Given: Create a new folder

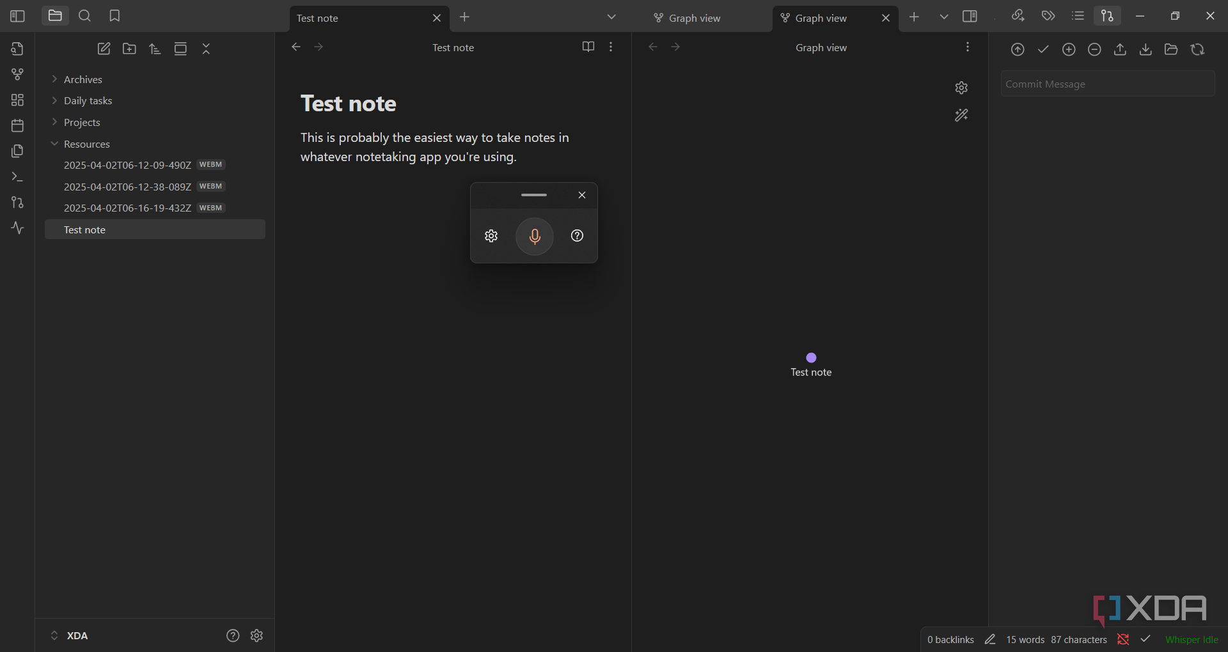Looking at the screenshot, I should (x=129, y=49).
